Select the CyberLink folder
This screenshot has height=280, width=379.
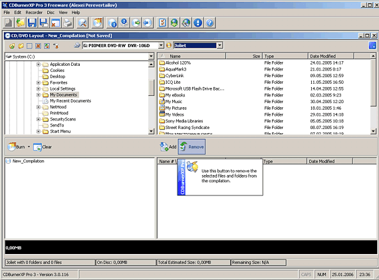pos(174,76)
